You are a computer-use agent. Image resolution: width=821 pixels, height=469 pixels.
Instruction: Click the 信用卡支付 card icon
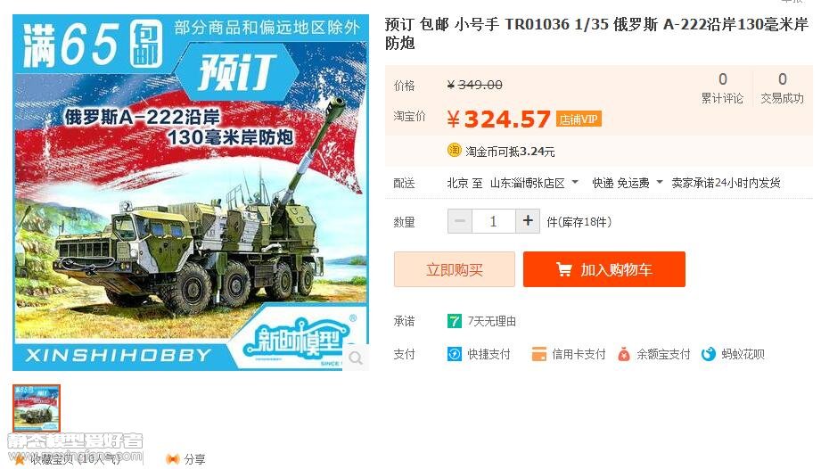[538, 354]
